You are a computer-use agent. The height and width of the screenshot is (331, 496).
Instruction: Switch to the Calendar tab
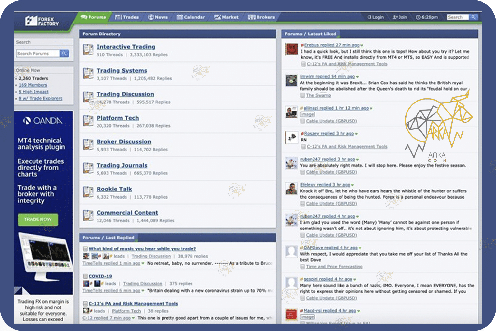pyautogui.click(x=191, y=17)
